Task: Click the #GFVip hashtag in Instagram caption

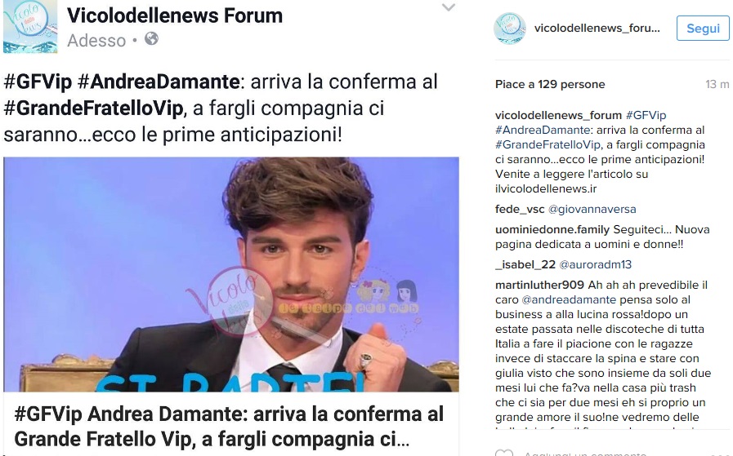Action: (646, 115)
